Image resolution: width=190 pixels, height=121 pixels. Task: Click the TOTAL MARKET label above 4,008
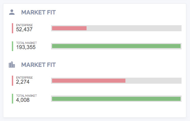26,96
